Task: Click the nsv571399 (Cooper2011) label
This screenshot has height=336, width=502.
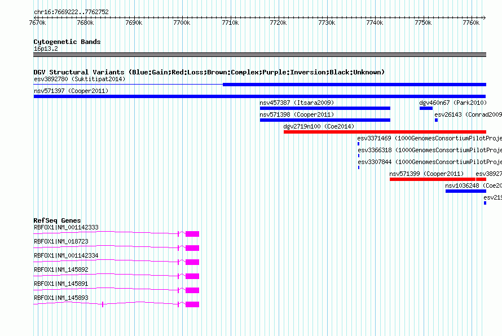Action: pyautogui.click(x=426, y=174)
